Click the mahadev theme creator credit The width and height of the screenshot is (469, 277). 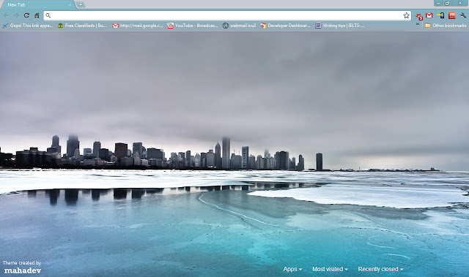tap(23, 270)
